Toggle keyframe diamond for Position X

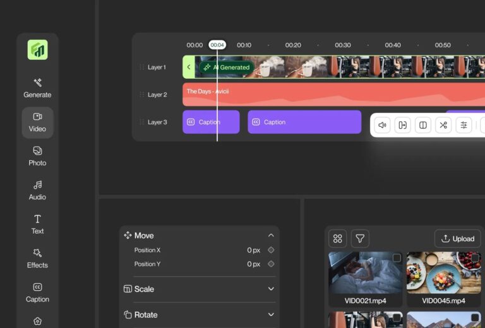[271, 250]
